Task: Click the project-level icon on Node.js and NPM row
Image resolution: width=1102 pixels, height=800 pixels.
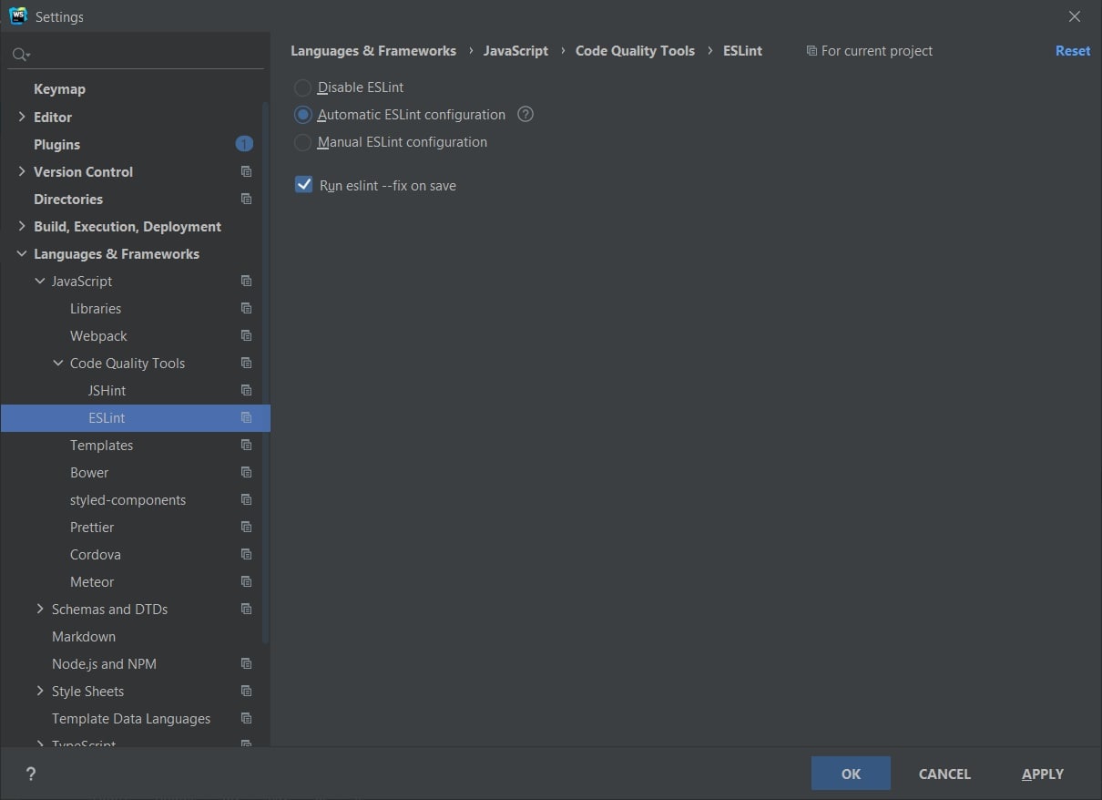Action: coord(246,663)
